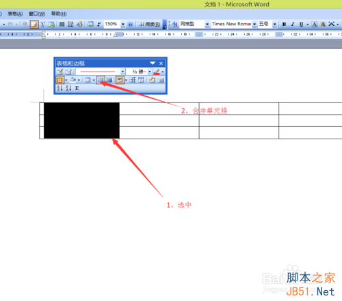Click the first-line indent marker on the ruler
This screenshot has width=342, height=301.
[x=44, y=33]
